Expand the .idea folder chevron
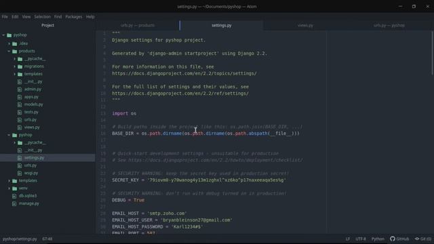The height and width of the screenshot is (244, 434). pos(9,43)
